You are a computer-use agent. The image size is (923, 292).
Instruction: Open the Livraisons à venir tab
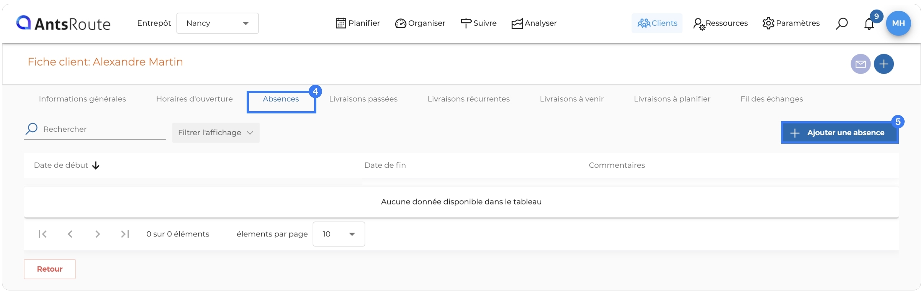[572, 99]
